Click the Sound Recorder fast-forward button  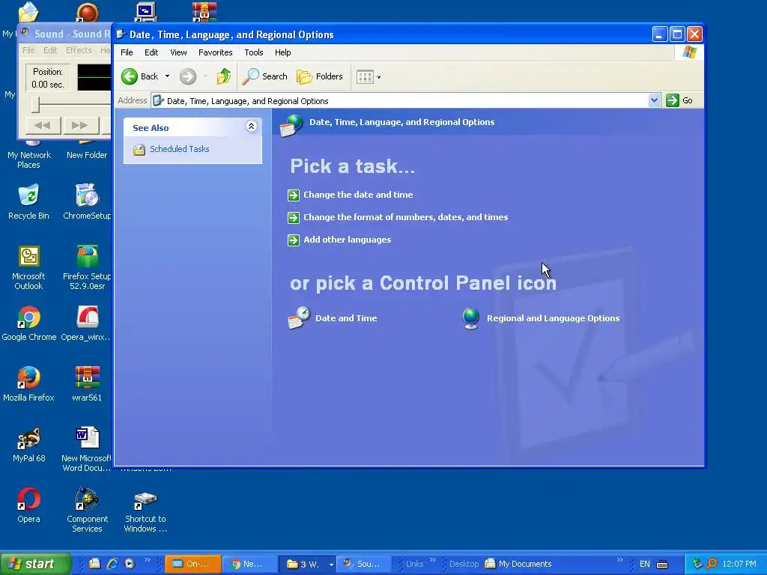point(79,126)
